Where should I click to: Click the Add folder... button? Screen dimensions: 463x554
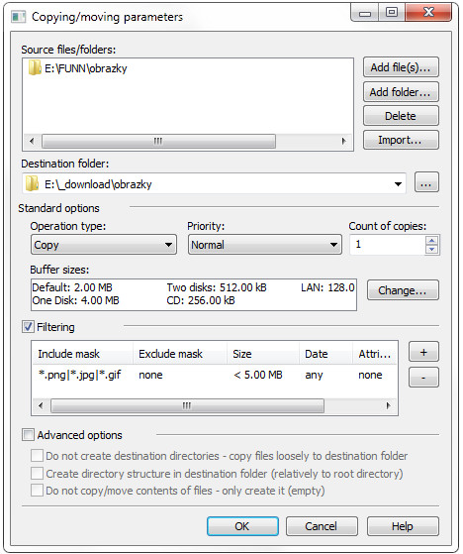[x=401, y=92]
